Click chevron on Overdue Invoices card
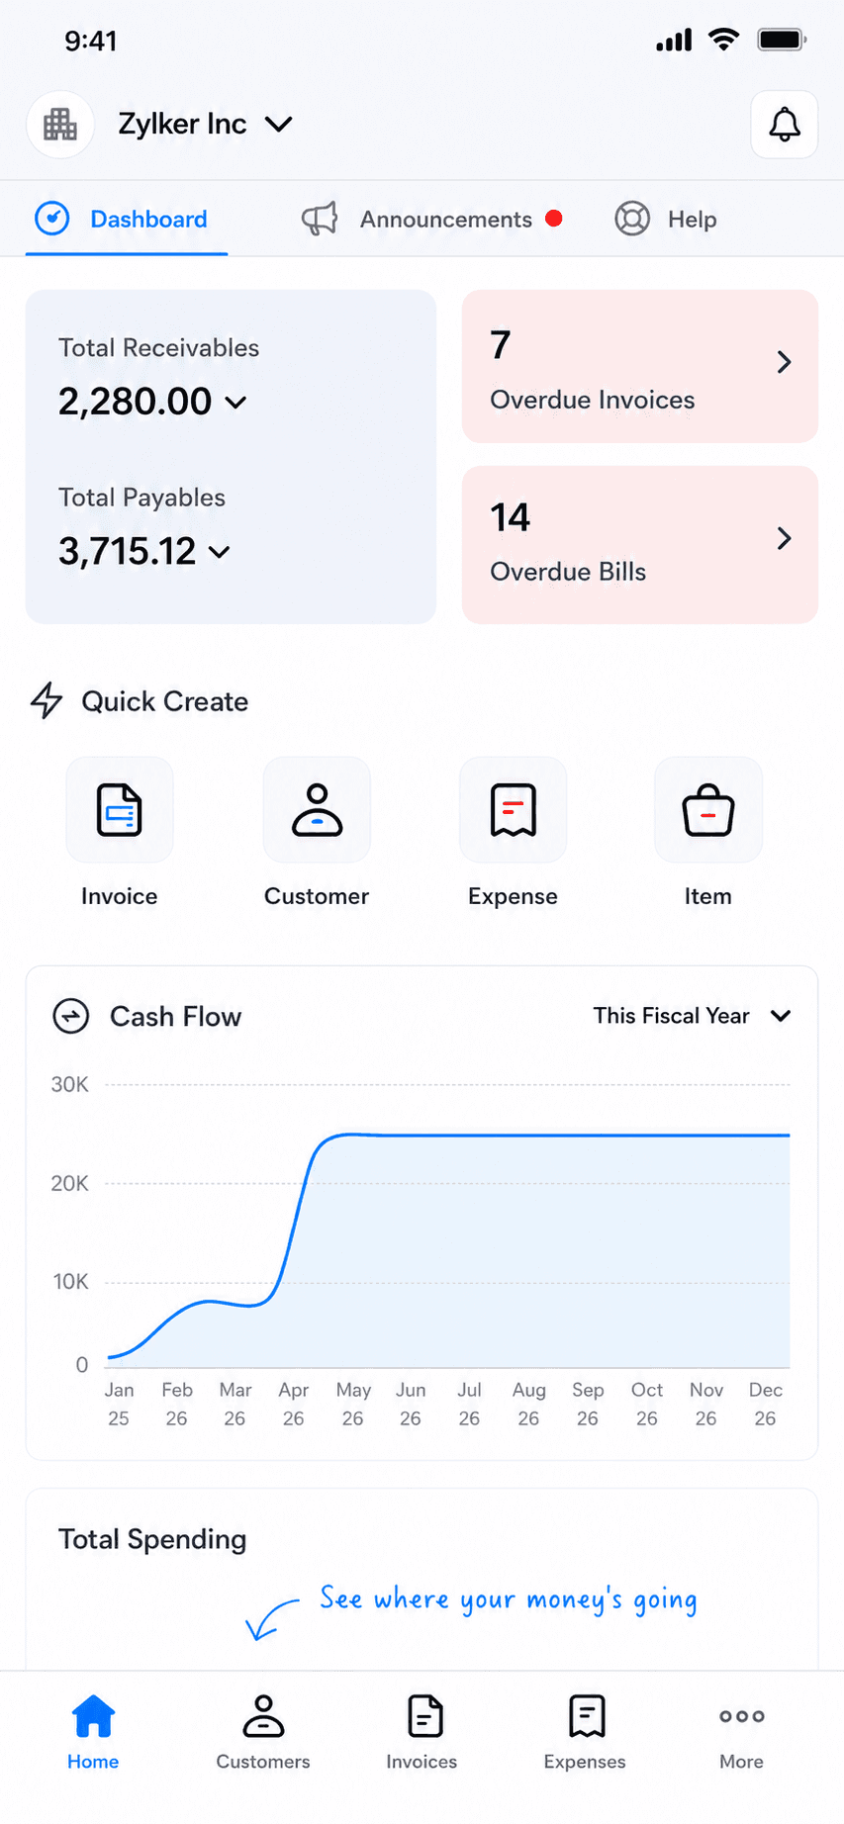The width and height of the screenshot is (844, 1824). 784,362
